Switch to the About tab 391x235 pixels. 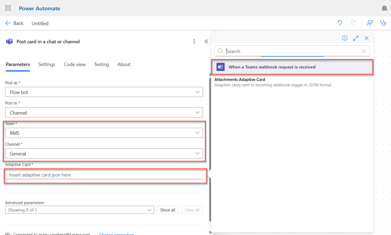click(124, 64)
